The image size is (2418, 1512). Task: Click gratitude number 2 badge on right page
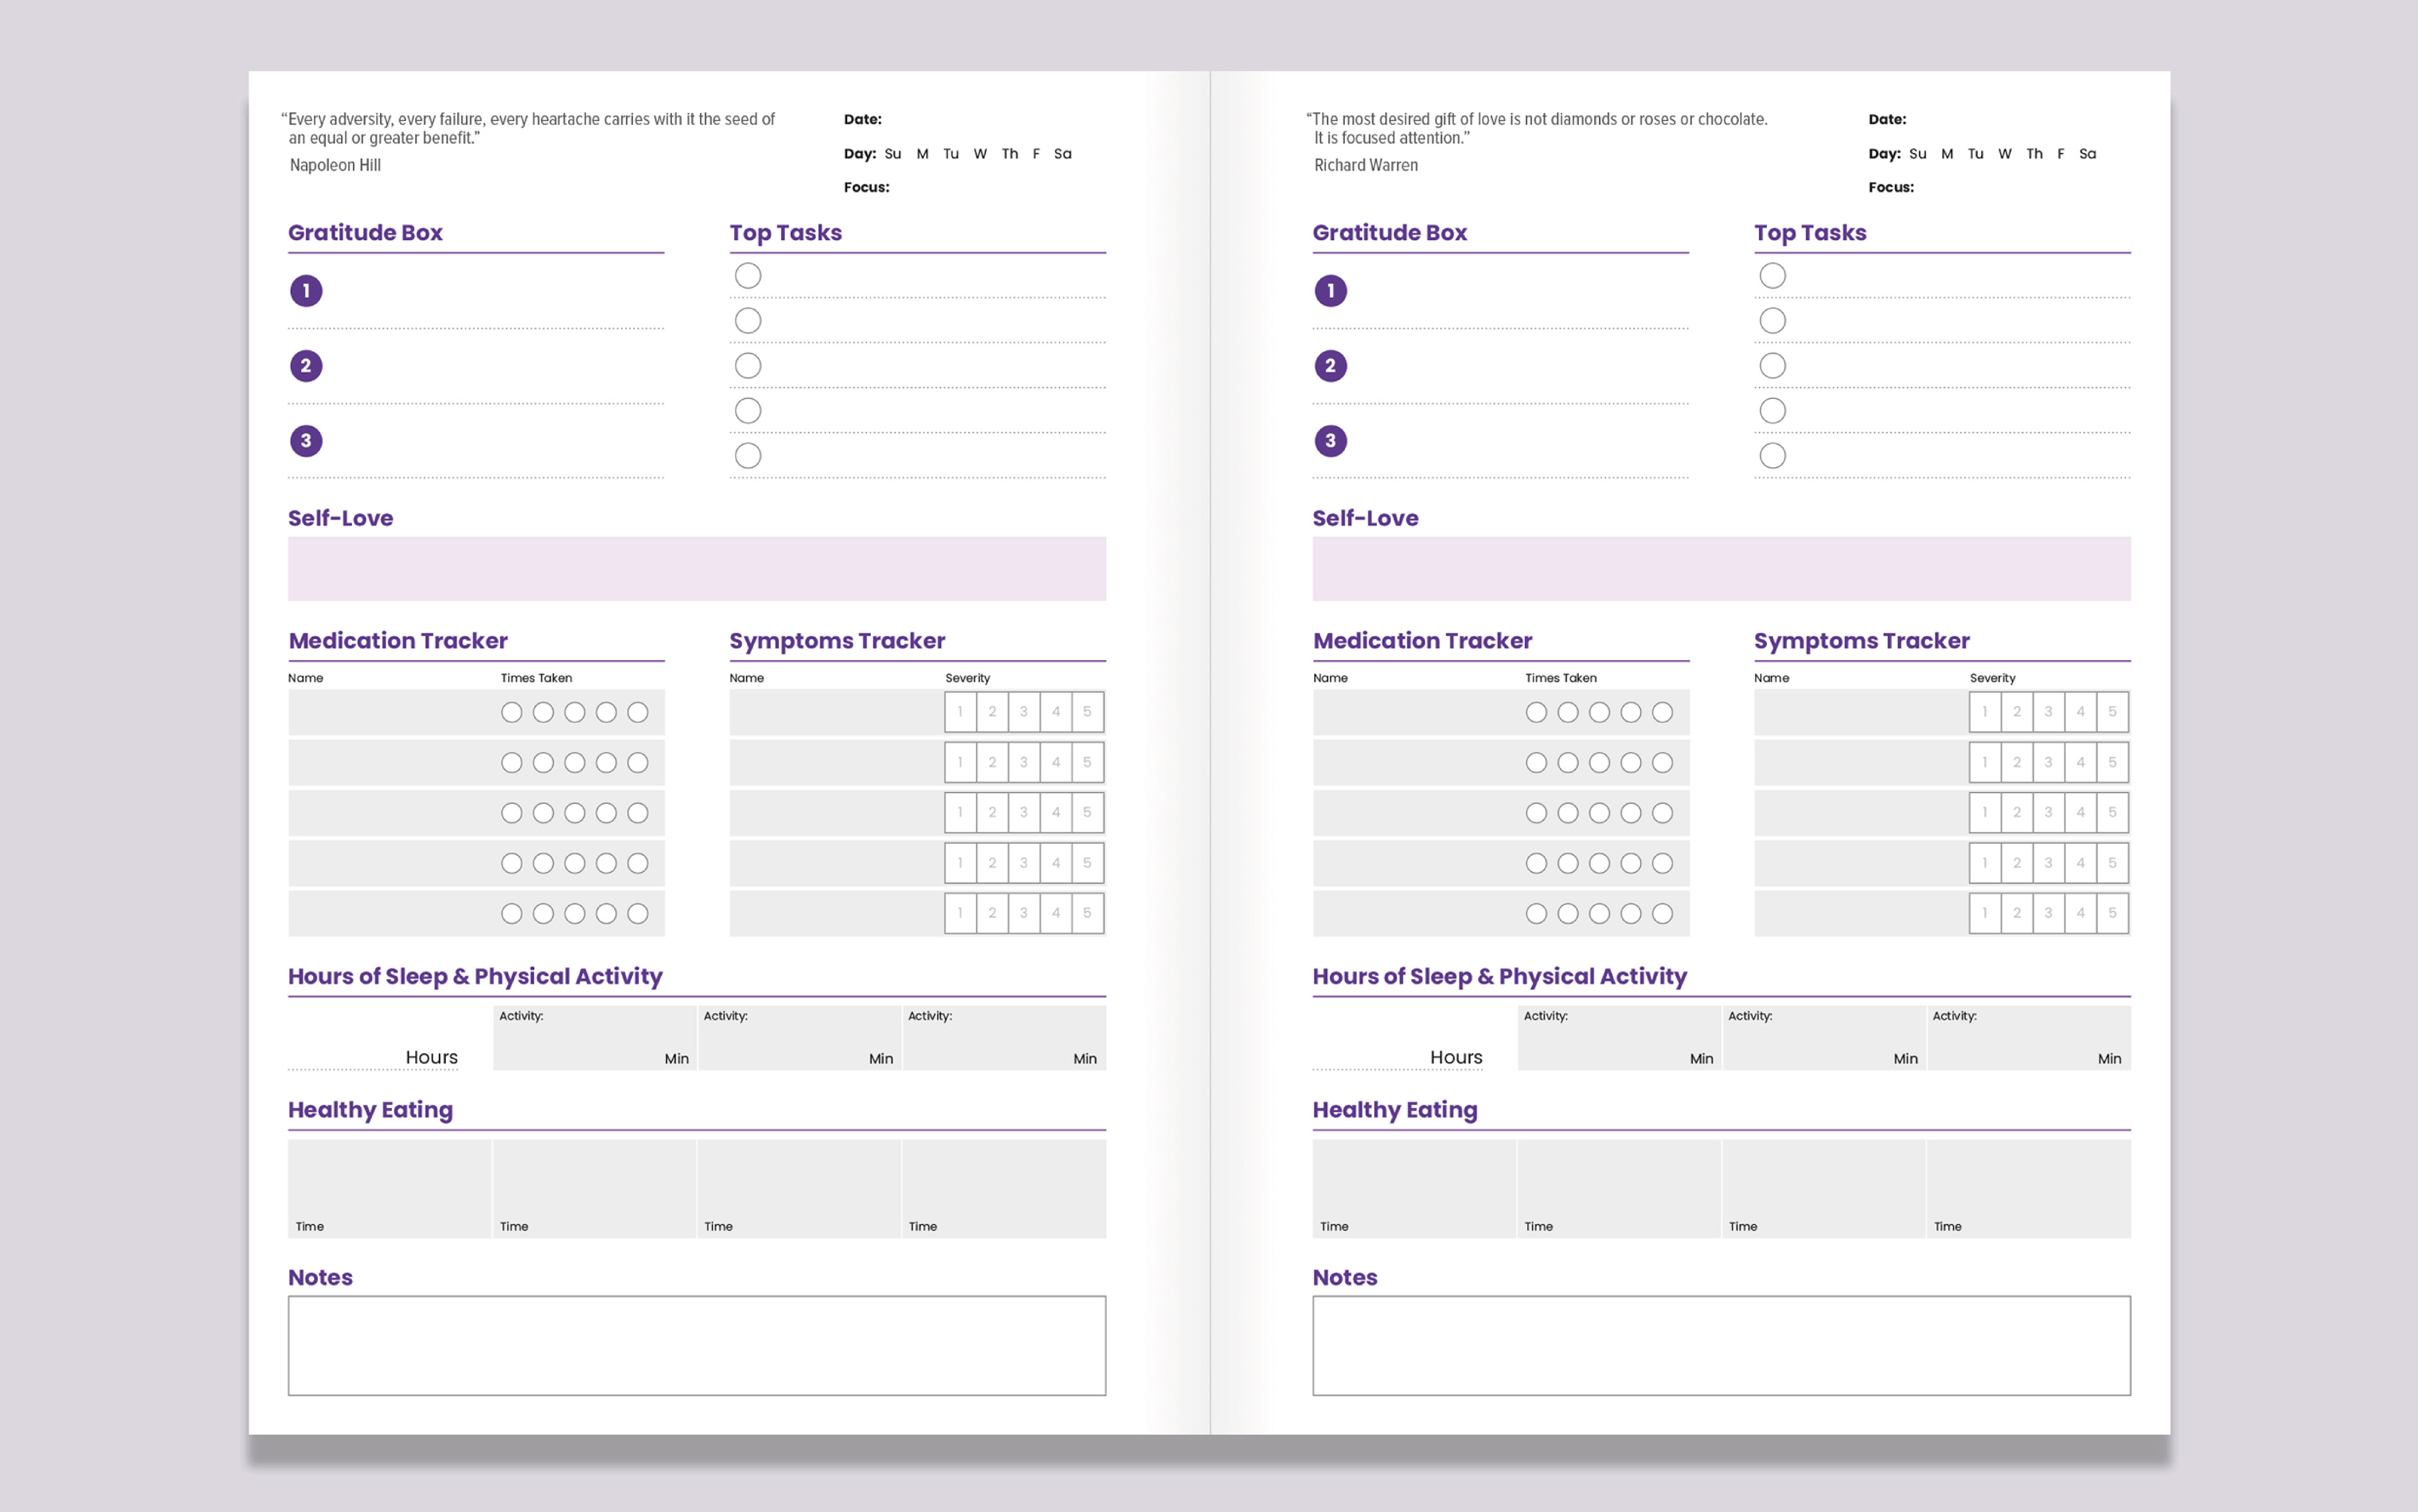1330,366
